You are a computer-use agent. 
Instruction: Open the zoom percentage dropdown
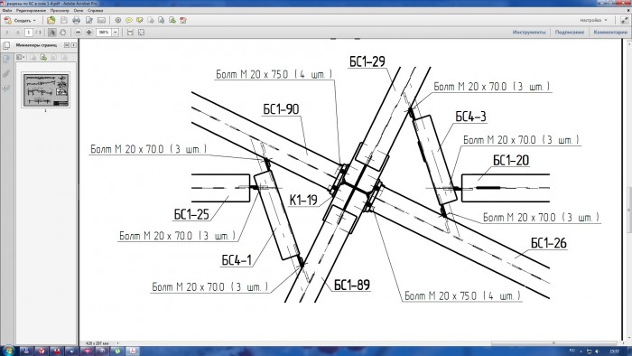[x=116, y=33]
